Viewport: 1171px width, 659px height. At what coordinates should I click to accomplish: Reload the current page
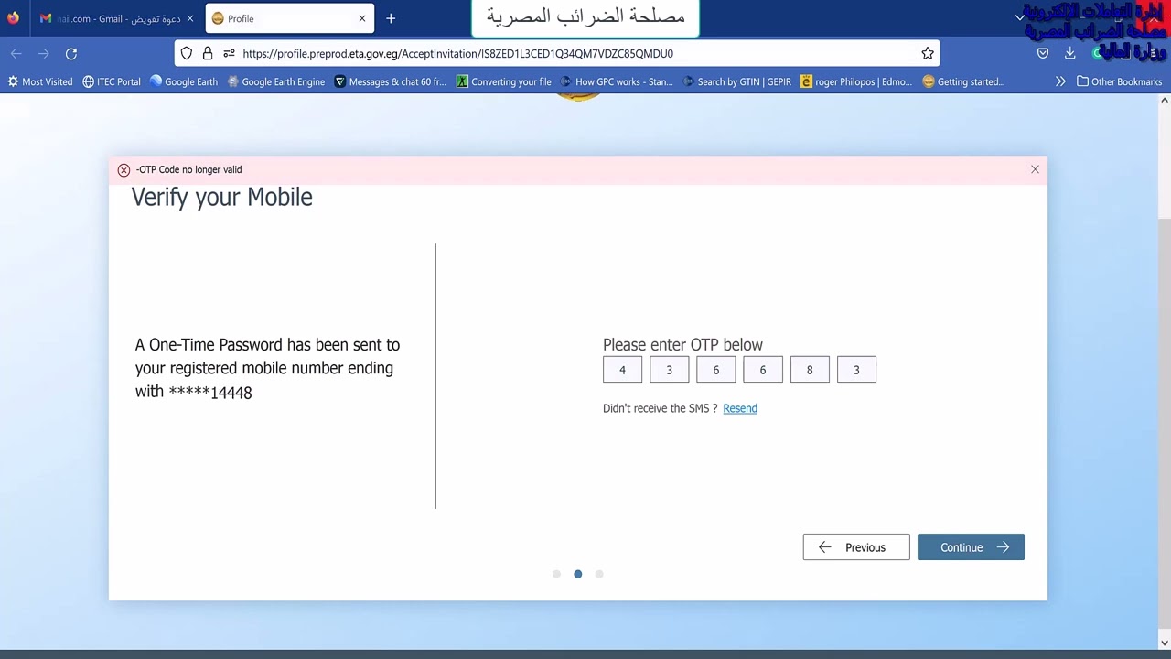(71, 54)
